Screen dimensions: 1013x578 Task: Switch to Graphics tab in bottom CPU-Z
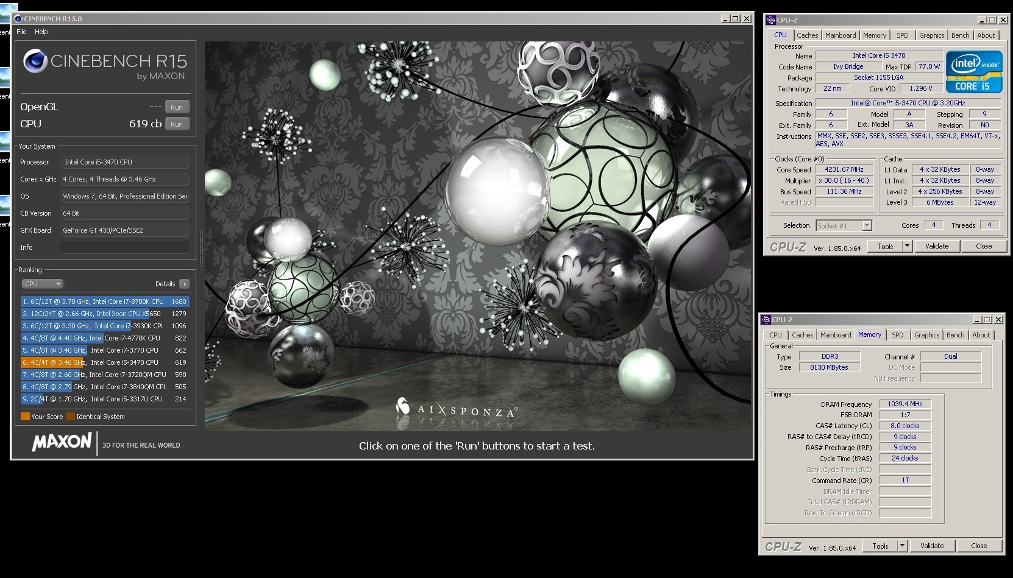[x=926, y=335]
